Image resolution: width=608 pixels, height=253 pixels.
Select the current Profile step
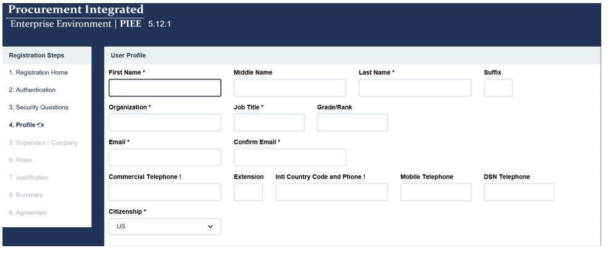[x=22, y=125]
